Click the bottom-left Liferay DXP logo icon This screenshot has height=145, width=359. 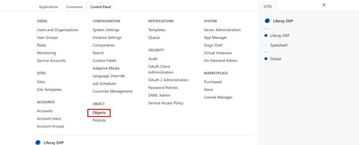point(38,143)
